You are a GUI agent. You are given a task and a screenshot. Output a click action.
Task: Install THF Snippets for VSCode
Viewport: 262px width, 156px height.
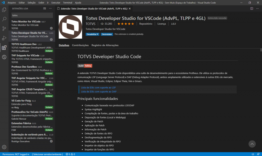(49, 62)
